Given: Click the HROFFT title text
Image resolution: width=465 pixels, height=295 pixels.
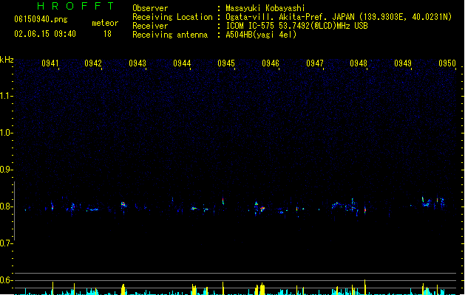Looking at the screenshot, I should pyautogui.click(x=76, y=6).
